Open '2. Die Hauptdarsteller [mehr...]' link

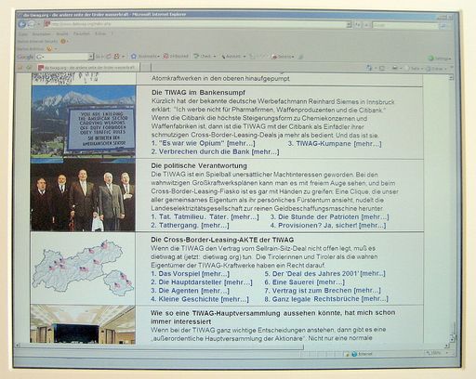(x=202, y=282)
